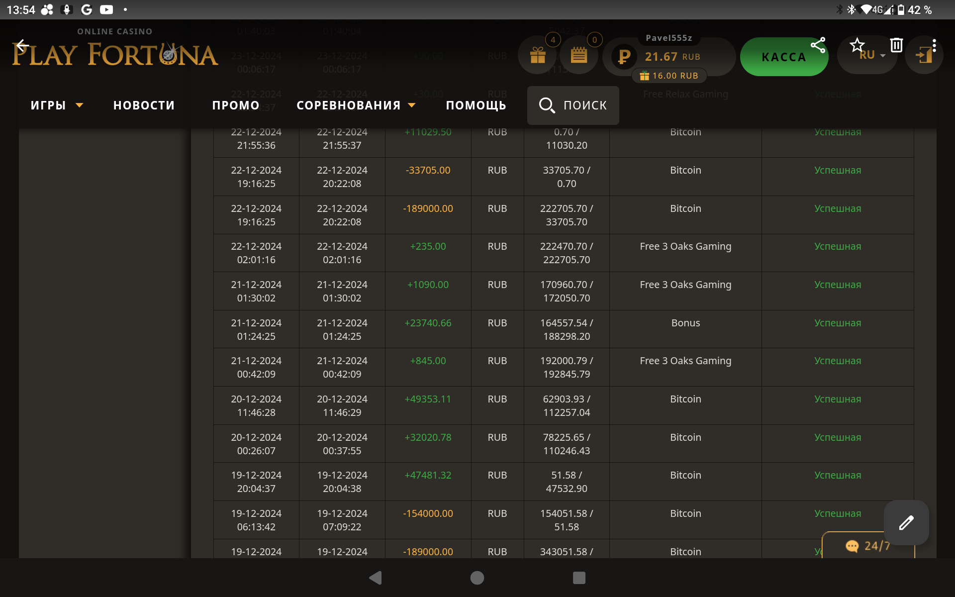Open the ПОМОЩЬ menu item
Image resolution: width=955 pixels, height=597 pixels.
(x=476, y=105)
